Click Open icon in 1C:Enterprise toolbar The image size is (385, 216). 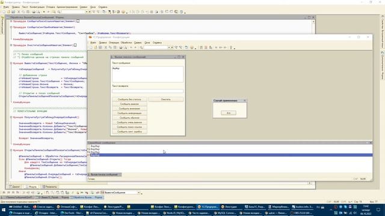tap(96, 47)
